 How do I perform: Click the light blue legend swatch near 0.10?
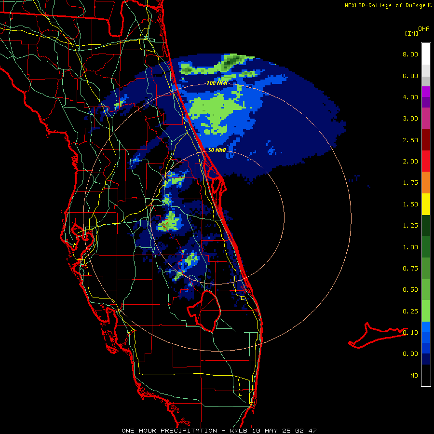tap(426, 327)
